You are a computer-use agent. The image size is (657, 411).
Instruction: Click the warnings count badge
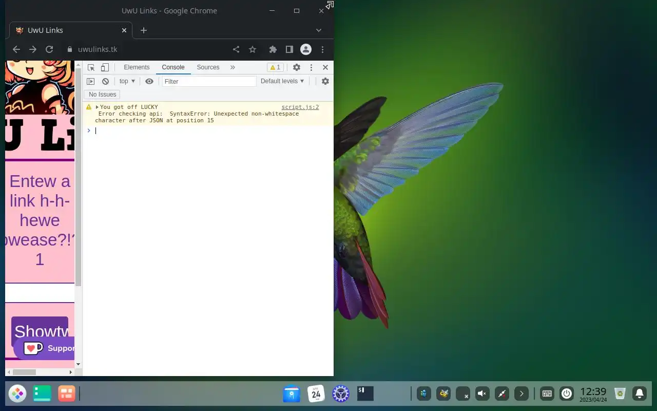pos(276,67)
